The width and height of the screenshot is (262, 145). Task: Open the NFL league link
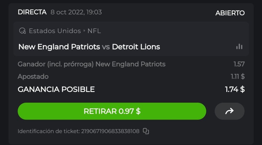(x=94, y=31)
